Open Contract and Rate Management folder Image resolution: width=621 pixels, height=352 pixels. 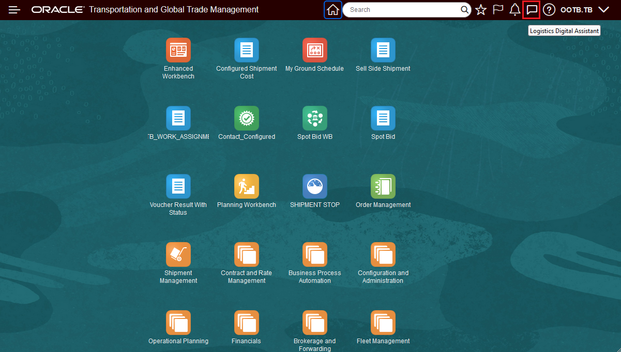[x=247, y=254]
